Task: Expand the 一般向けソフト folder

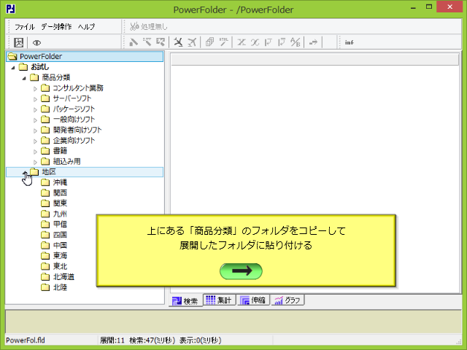Action: click(35, 120)
